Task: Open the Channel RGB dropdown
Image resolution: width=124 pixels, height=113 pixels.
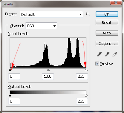Action: pos(41,26)
